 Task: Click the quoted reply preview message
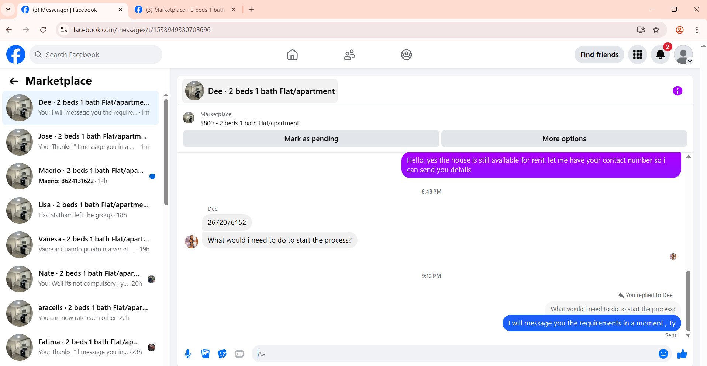coord(613,309)
